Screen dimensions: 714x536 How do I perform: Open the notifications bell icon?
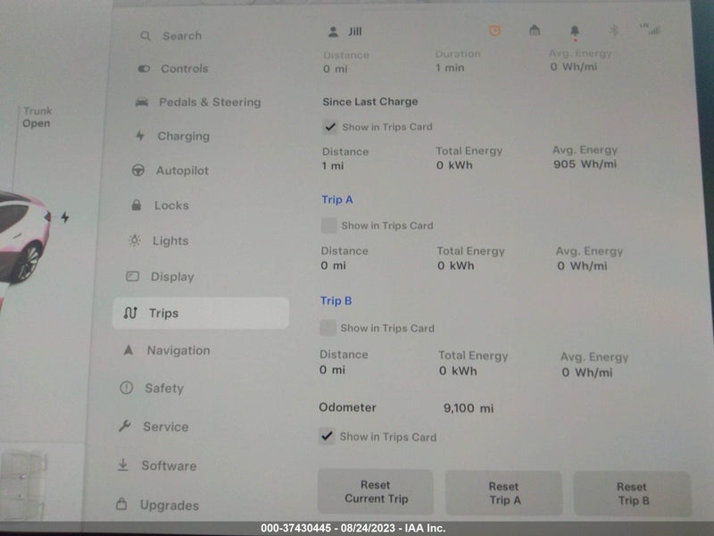575,31
